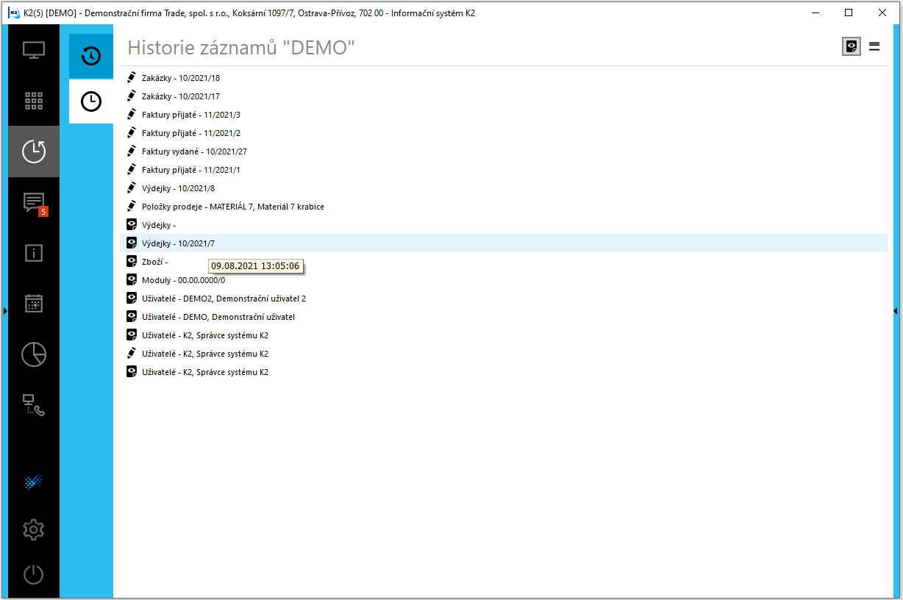Click the blue dotted K2 logo icon

34,482
